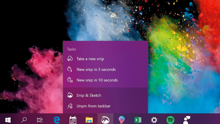The height and width of the screenshot is (124, 220).
Task: Choose "New snip in 3 seconds"
Action: [x=96, y=69]
